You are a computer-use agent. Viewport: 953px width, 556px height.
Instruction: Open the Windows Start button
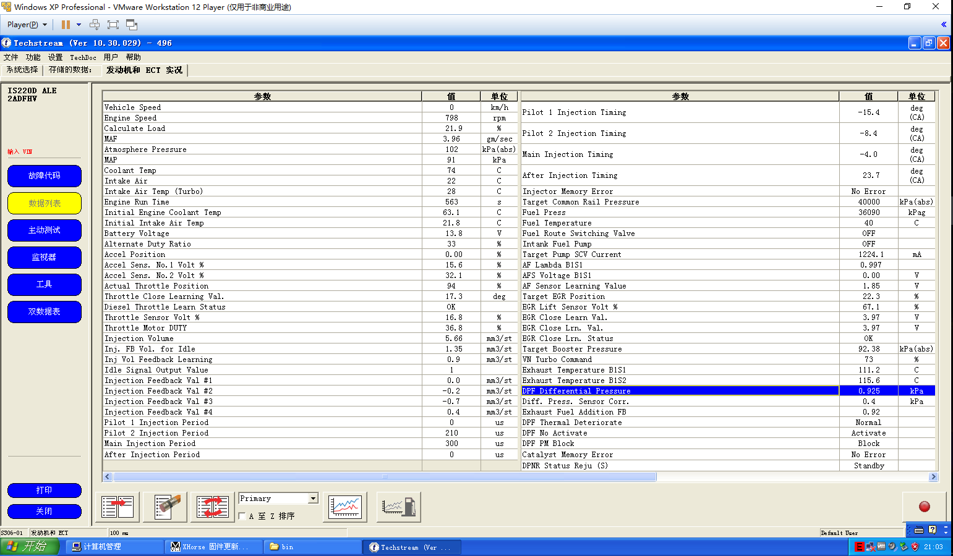pos(30,547)
